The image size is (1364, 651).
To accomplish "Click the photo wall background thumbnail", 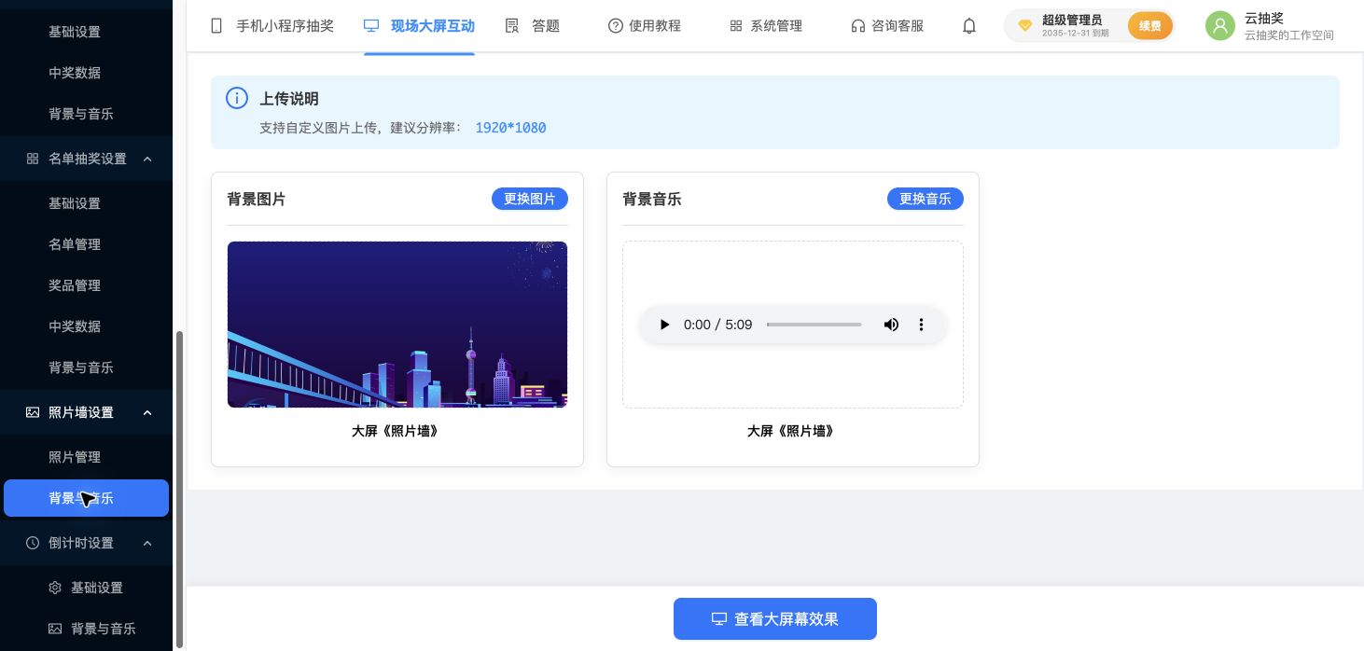I will point(397,325).
